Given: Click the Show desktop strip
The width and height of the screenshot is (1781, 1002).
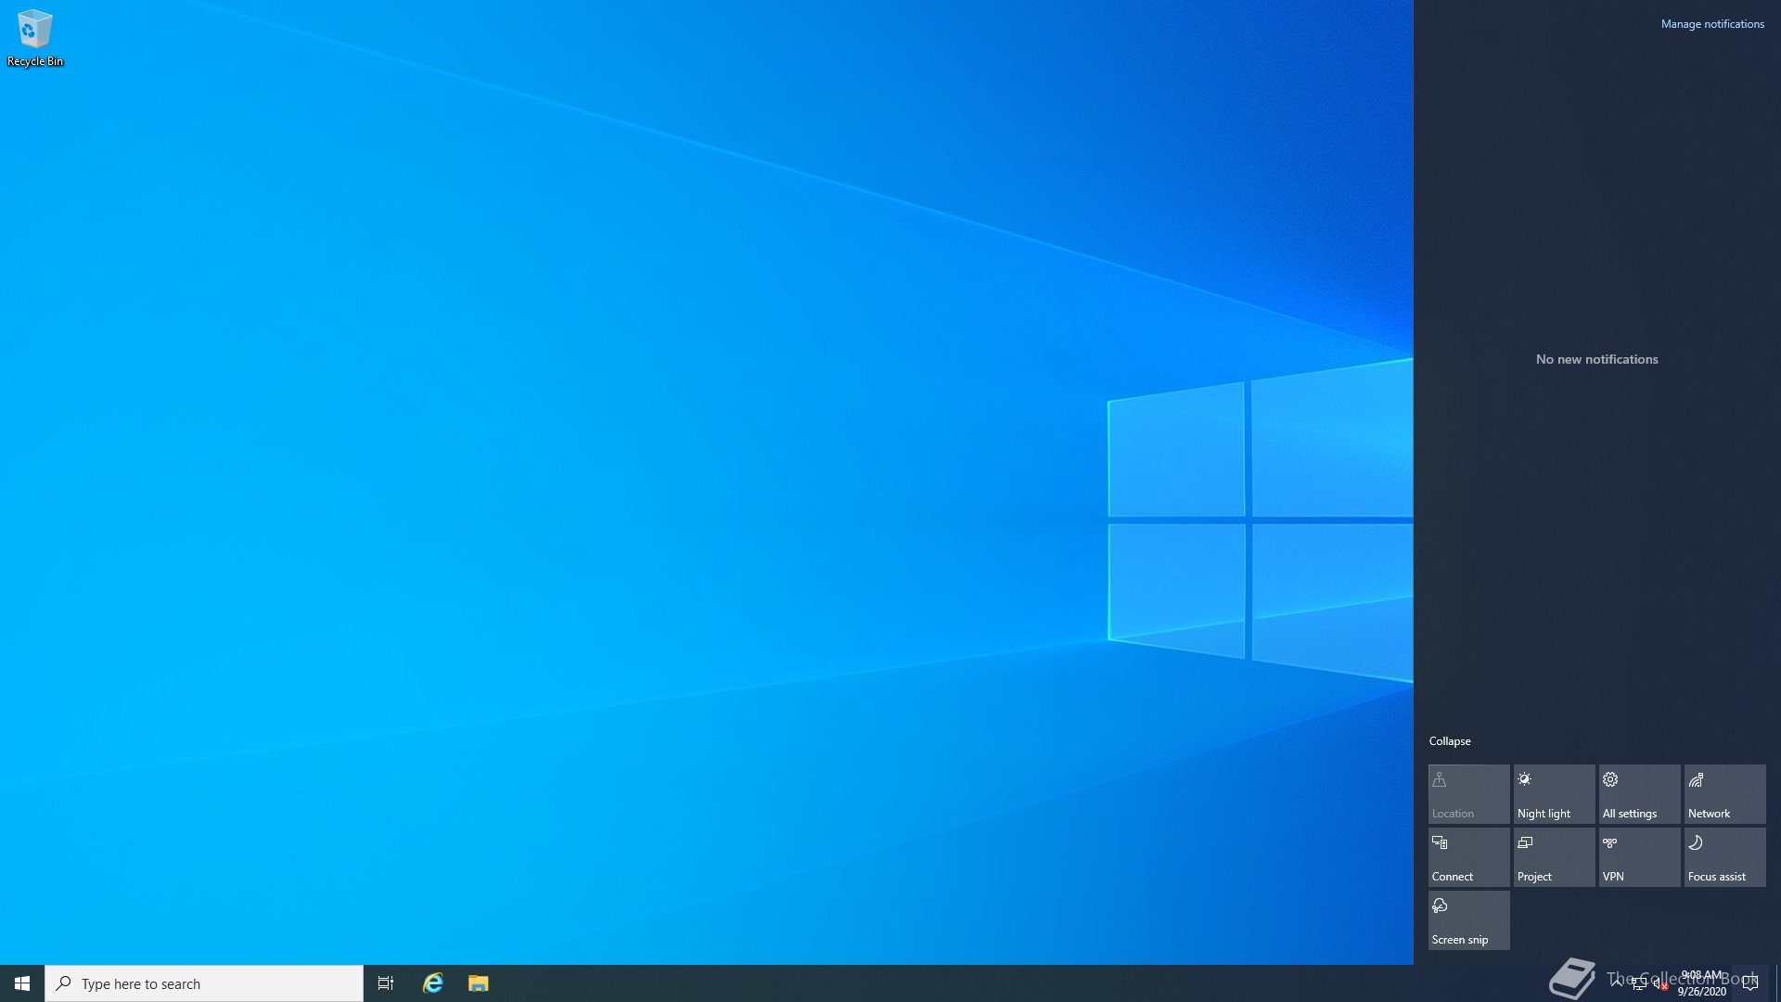Looking at the screenshot, I should click(1777, 983).
